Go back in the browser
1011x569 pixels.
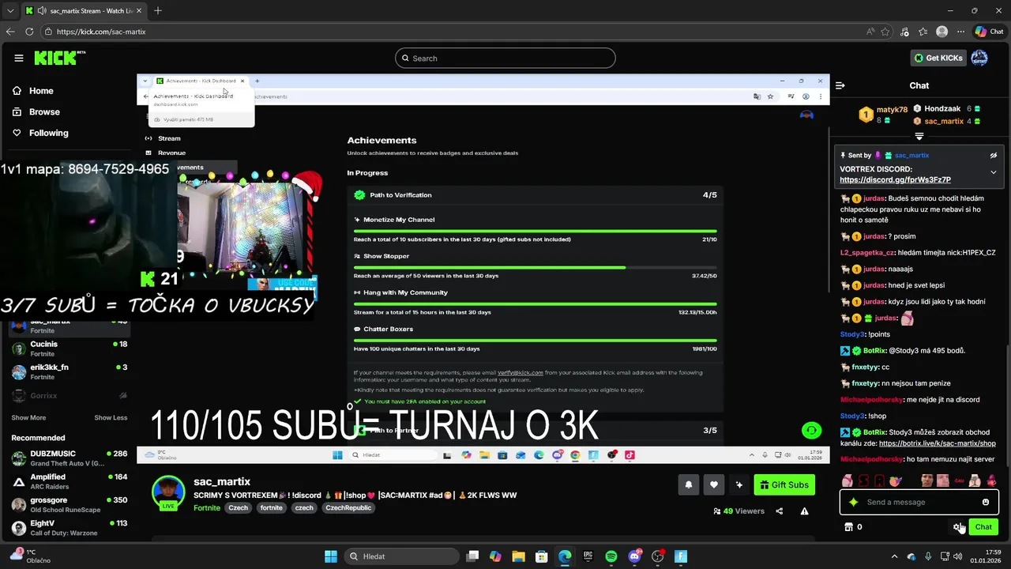pos(10,32)
